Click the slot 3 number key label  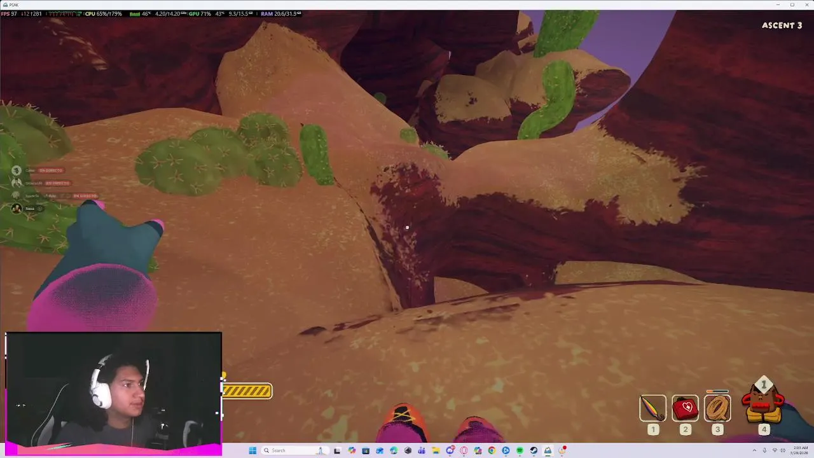(x=717, y=430)
